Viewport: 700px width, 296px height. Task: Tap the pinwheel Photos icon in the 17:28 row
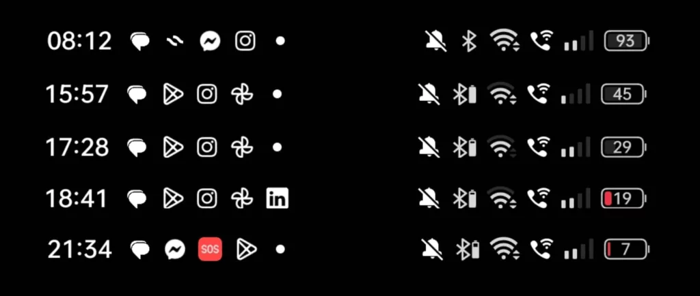[x=242, y=147]
